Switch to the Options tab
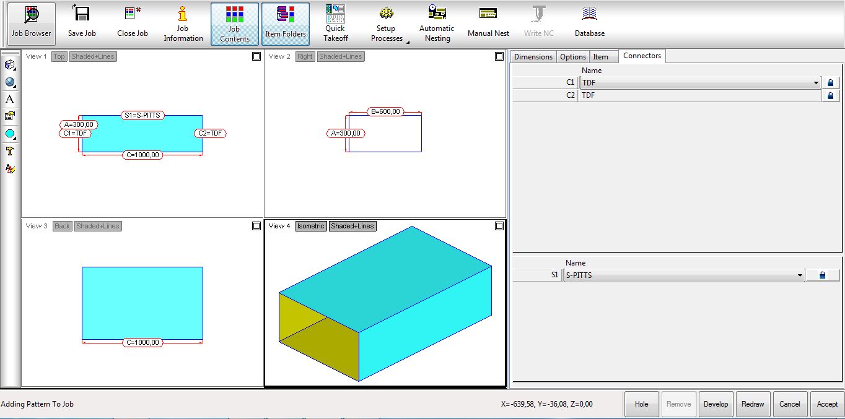Viewport: 845px width, 419px height. (572, 56)
